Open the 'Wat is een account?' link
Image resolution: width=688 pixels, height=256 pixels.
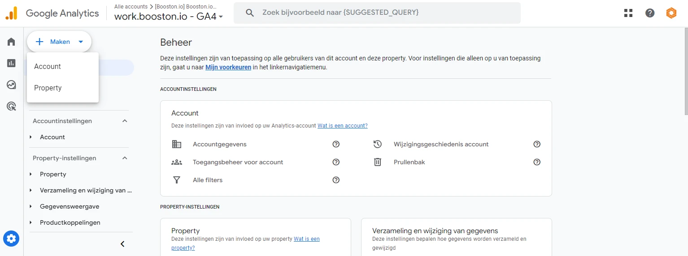click(342, 126)
